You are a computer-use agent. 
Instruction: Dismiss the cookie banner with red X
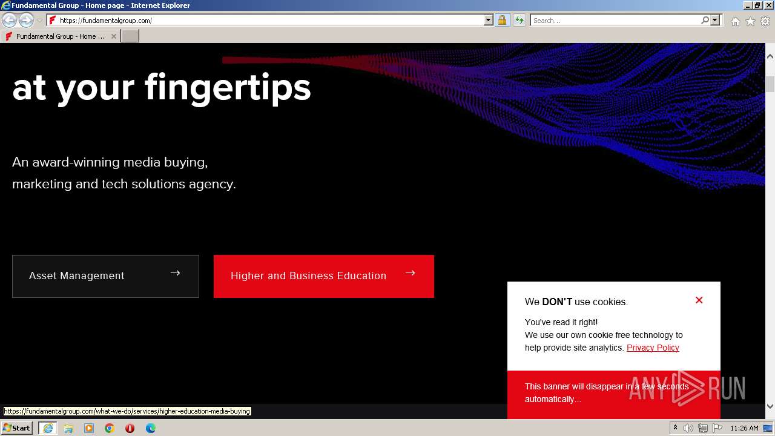699,300
